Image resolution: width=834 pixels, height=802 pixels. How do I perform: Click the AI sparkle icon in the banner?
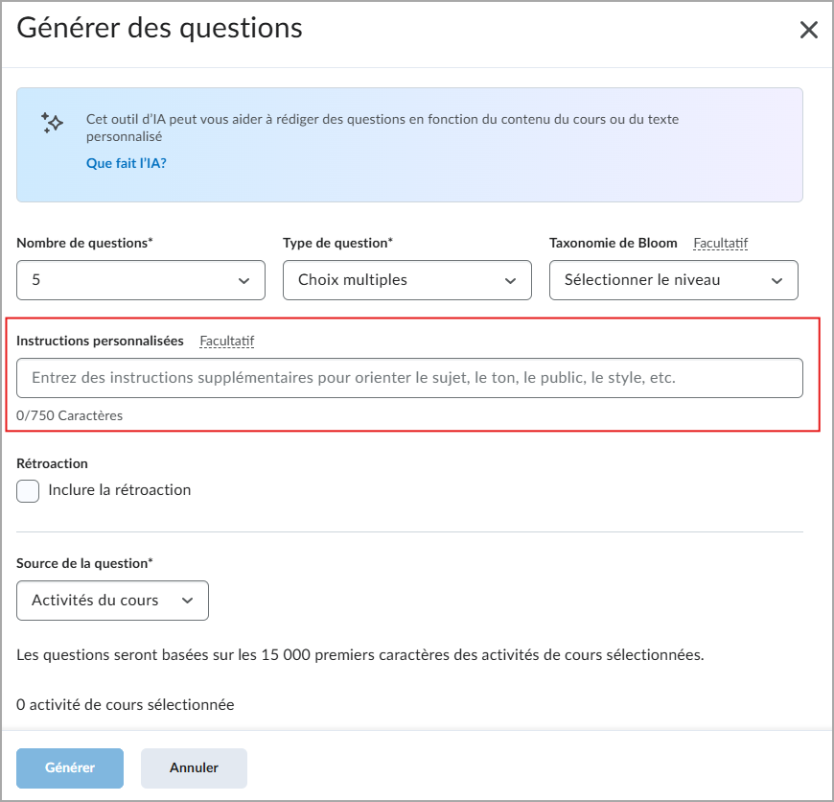tap(52, 125)
